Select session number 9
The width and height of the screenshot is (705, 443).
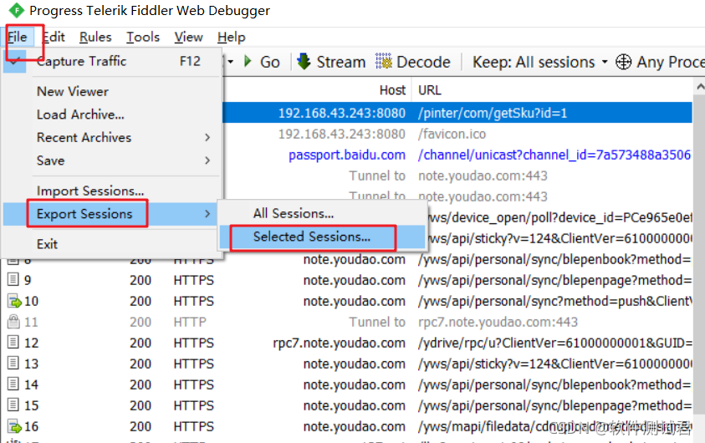tap(28, 280)
